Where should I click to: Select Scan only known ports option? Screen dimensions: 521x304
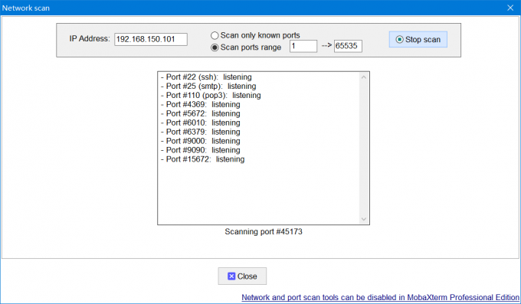[x=255, y=35]
